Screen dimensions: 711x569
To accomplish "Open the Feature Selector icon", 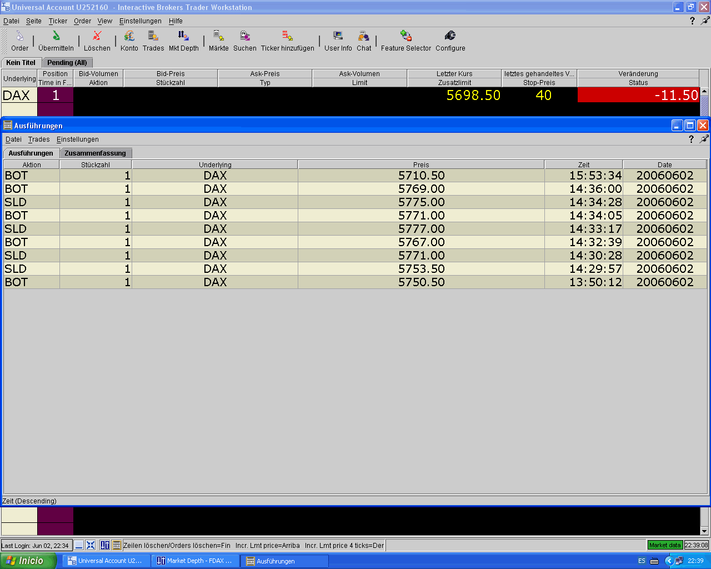I will click(406, 36).
